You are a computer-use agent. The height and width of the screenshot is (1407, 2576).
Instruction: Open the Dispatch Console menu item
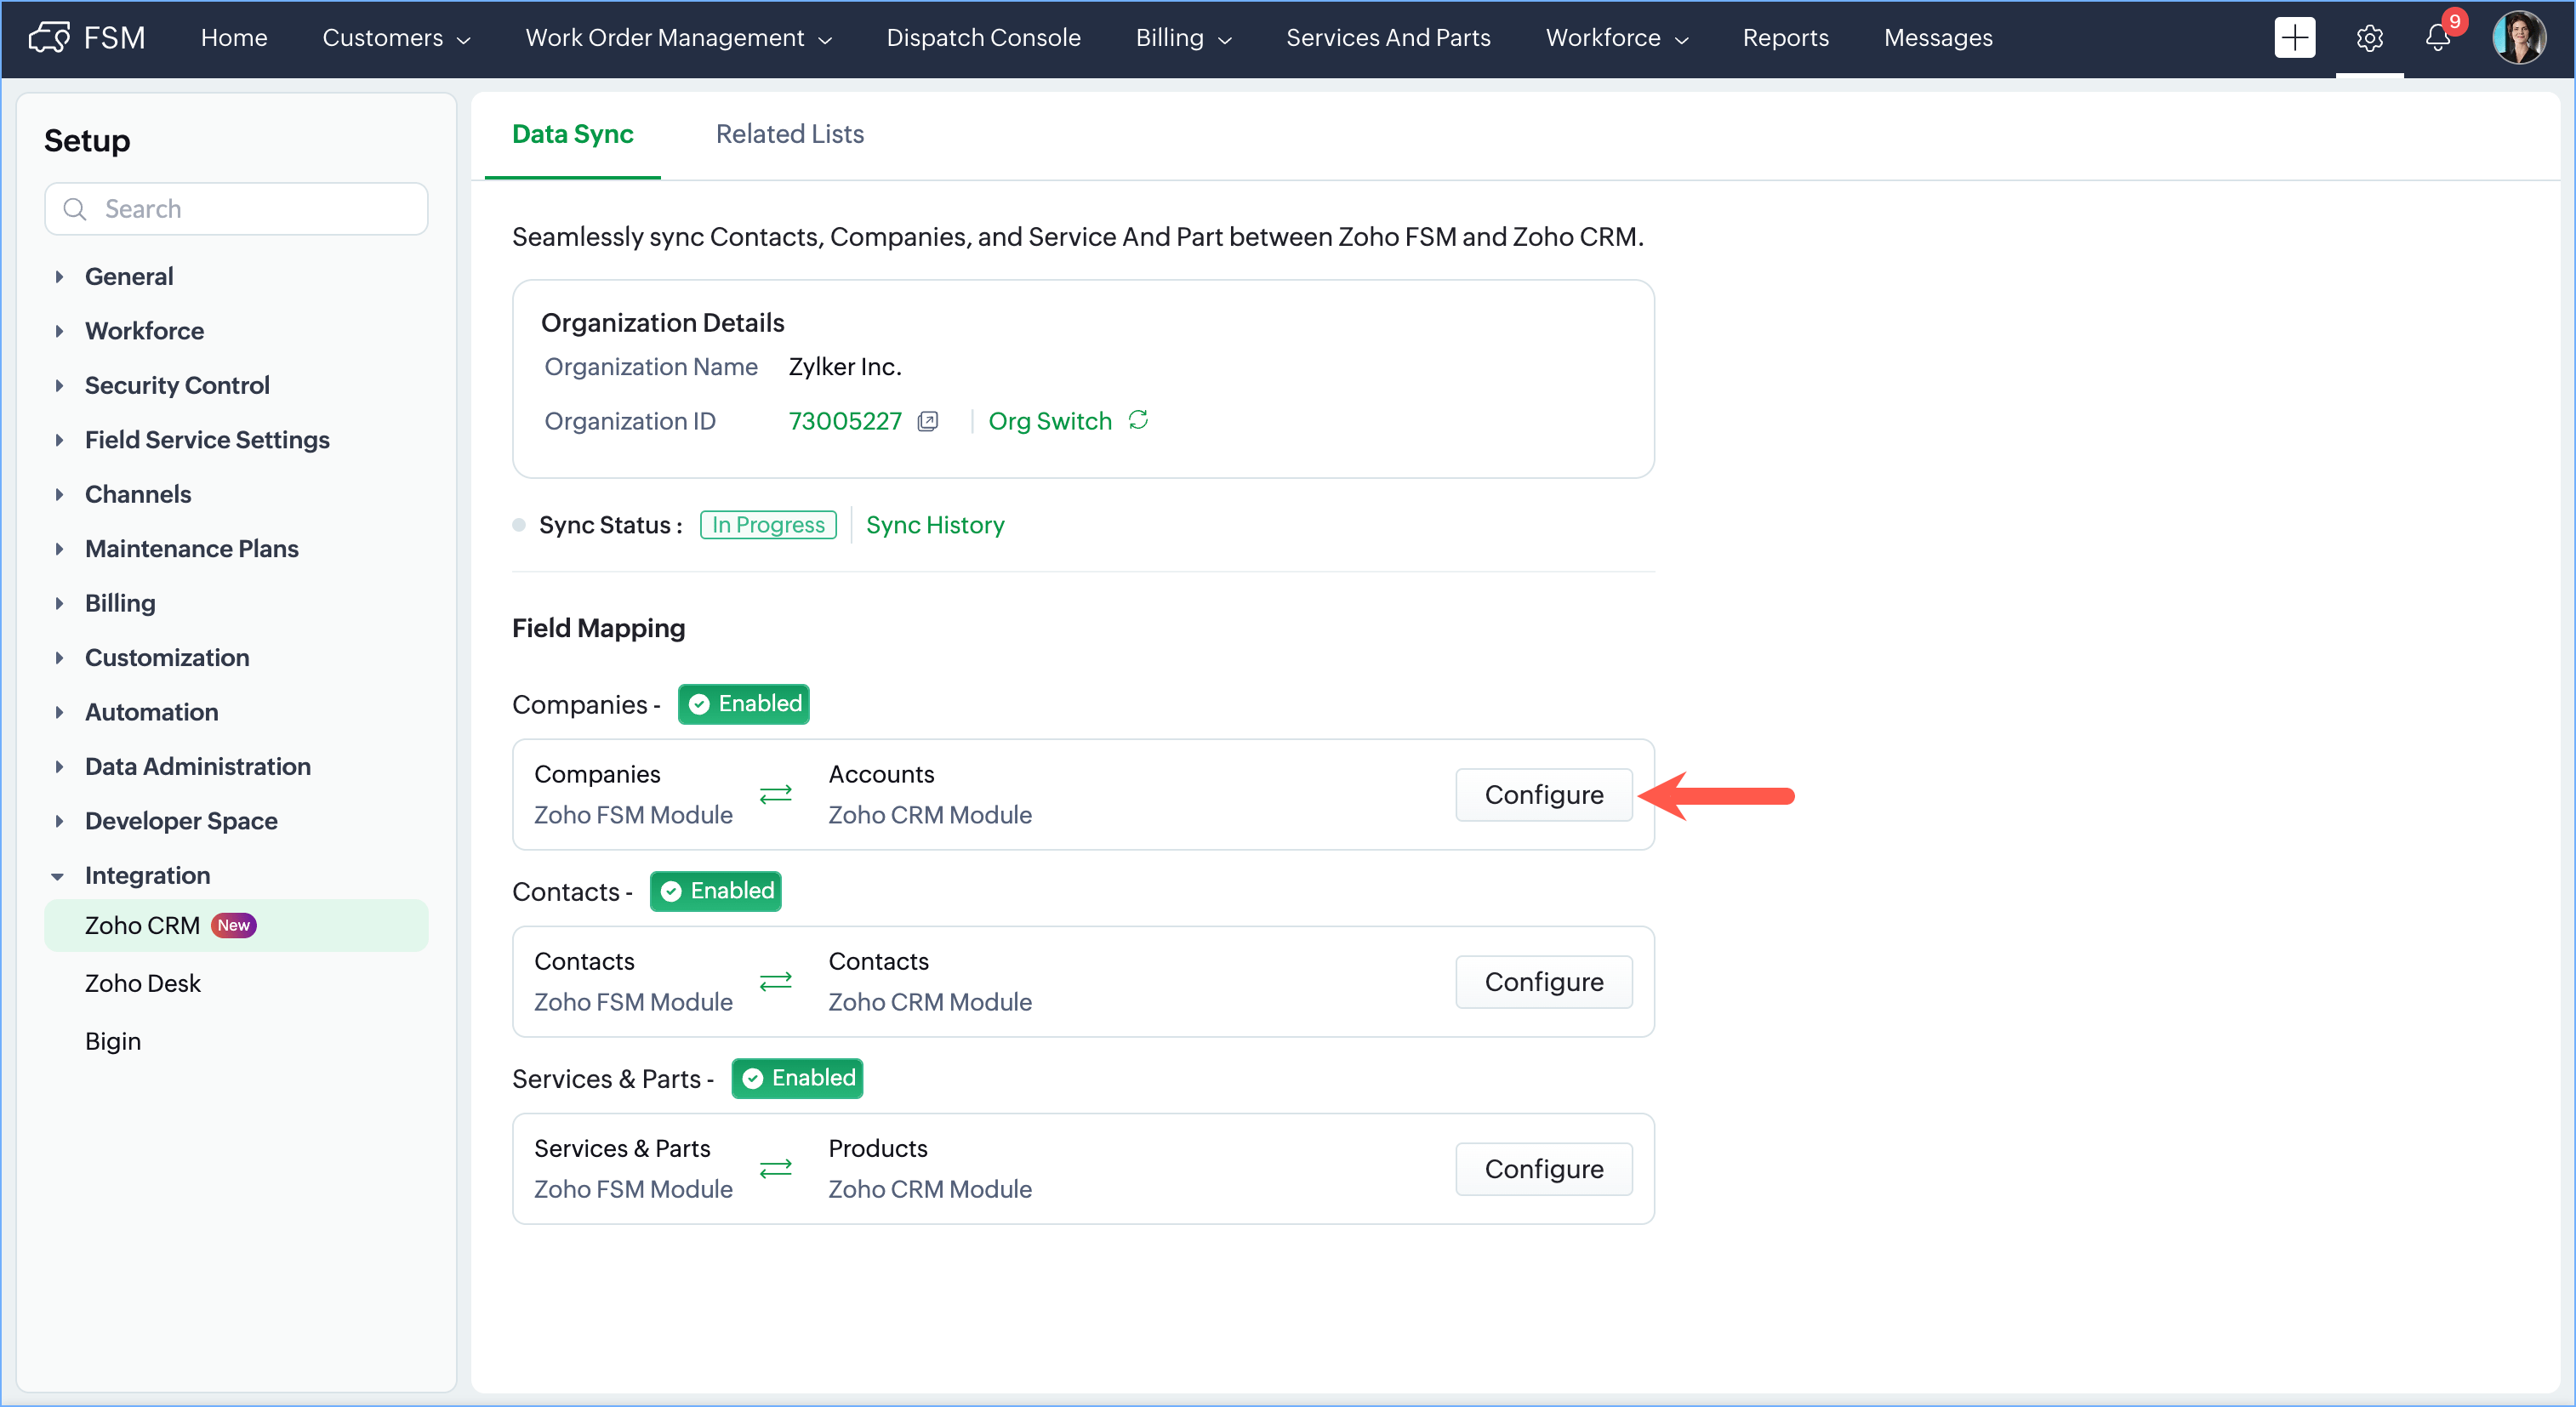click(x=982, y=38)
